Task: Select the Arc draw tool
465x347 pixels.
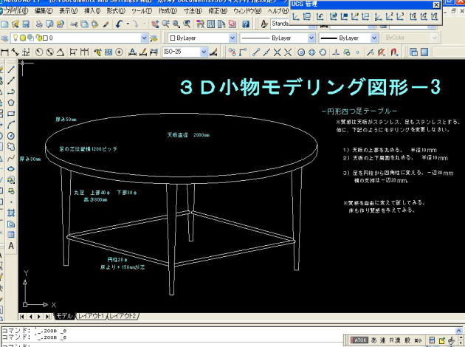Action: point(11,125)
